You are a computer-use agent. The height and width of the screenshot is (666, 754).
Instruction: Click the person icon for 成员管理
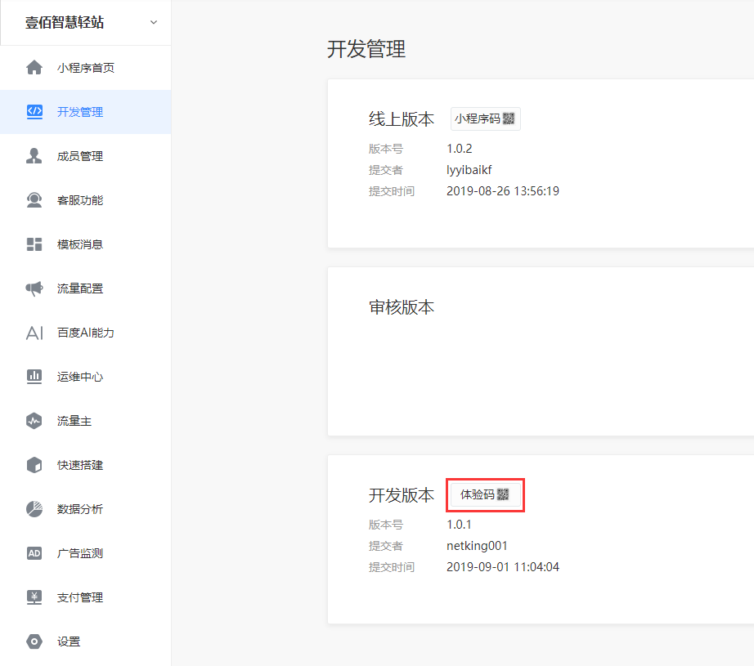click(34, 156)
